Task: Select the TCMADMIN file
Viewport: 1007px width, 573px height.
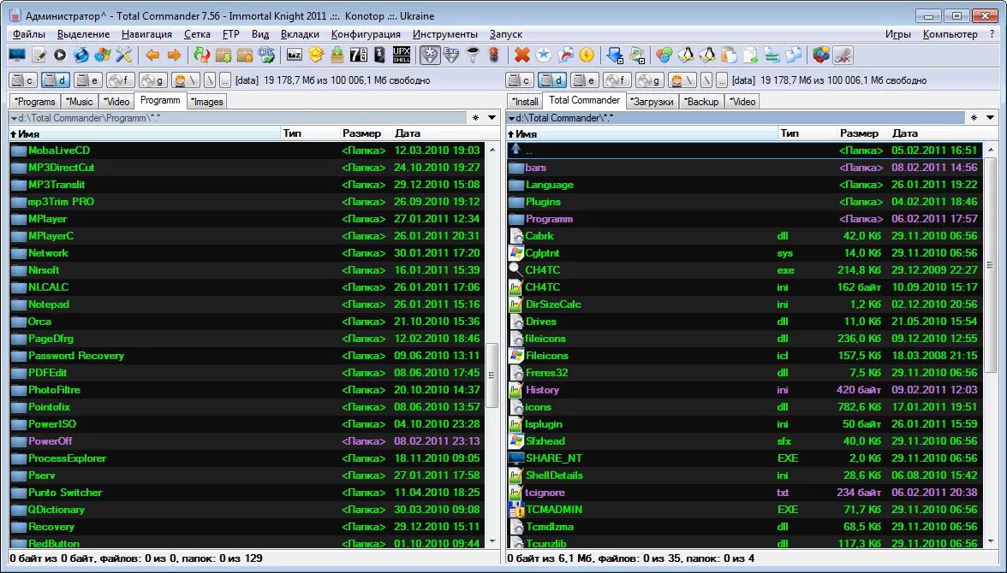Action: coord(745,510)
